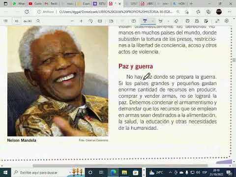Toggle the Draw pen tool
The image size is (236, 177).
145,21
